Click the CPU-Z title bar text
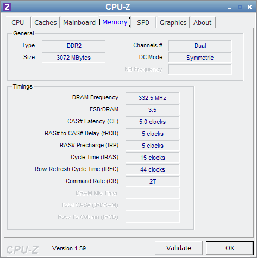Image resolution: width=257 pixels, height=258 pixels. [x=118, y=7]
